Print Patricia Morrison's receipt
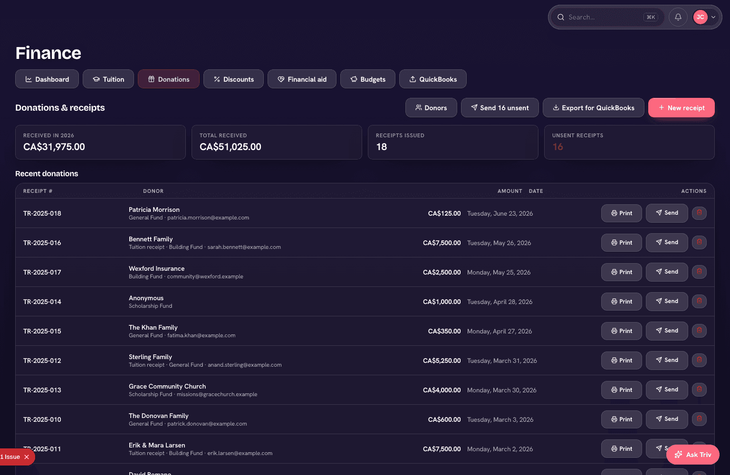The image size is (730, 475). pyautogui.click(x=622, y=213)
